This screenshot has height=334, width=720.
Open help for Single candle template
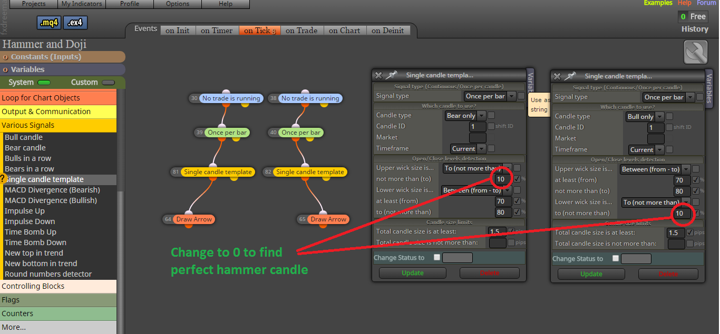coord(2,179)
